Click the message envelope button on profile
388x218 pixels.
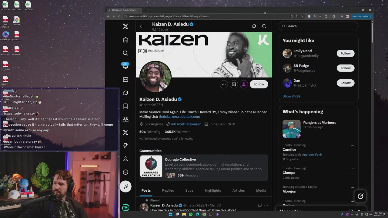pyautogui.click(x=234, y=84)
